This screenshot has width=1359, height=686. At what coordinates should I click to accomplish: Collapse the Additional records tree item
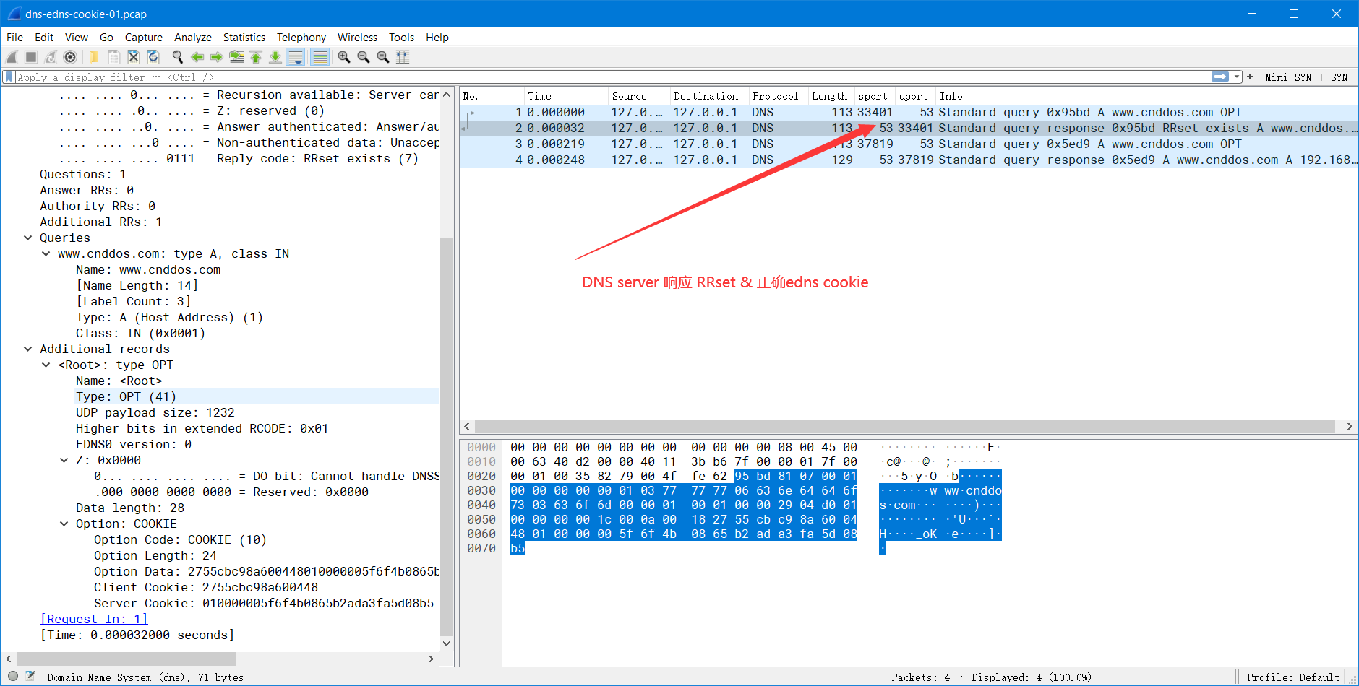tap(28, 349)
